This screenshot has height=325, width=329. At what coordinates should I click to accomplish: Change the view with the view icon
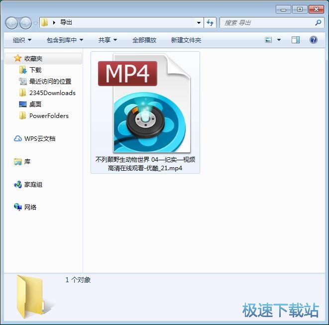tap(268, 40)
